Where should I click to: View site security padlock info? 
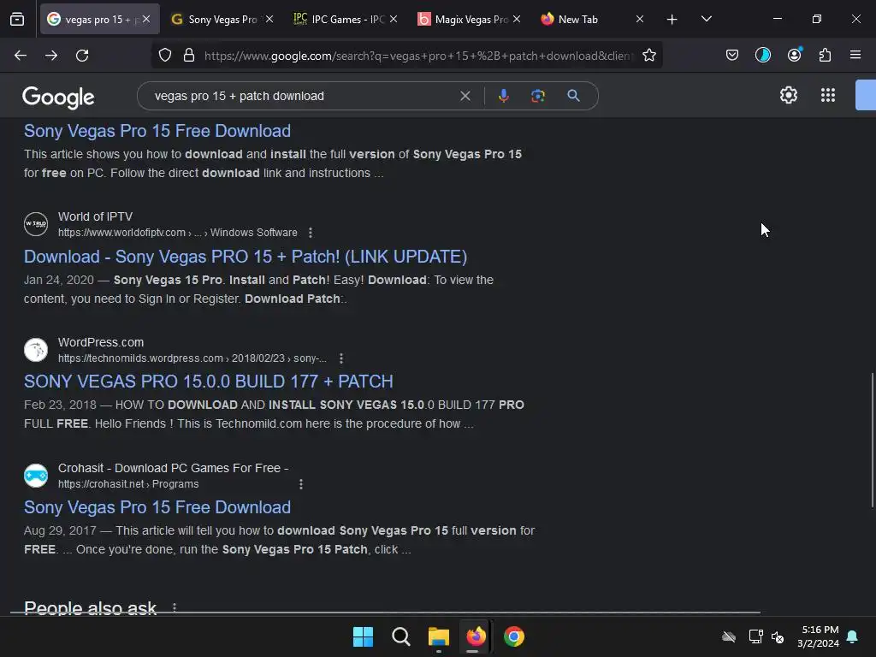189,56
